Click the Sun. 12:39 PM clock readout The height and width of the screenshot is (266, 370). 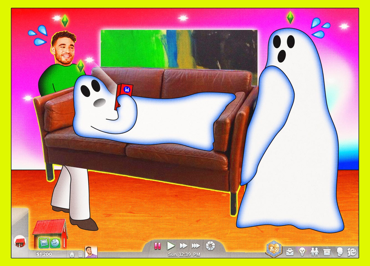click(x=184, y=254)
